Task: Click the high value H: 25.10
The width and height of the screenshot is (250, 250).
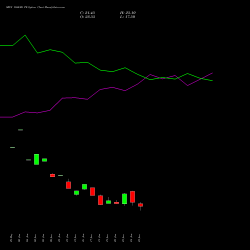Action: 127,13
